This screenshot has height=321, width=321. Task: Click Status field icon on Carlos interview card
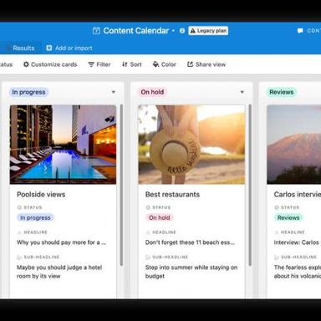coord(277,207)
